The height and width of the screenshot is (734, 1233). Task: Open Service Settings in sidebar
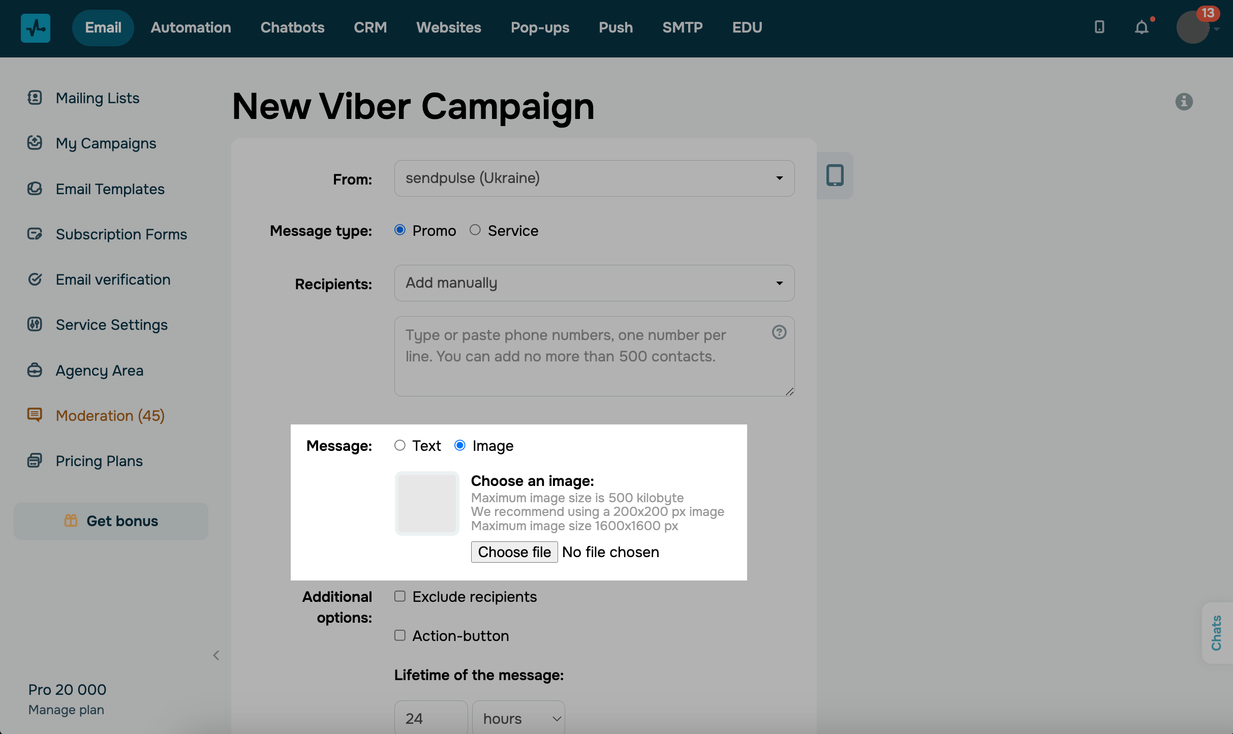[x=112, y=325]
